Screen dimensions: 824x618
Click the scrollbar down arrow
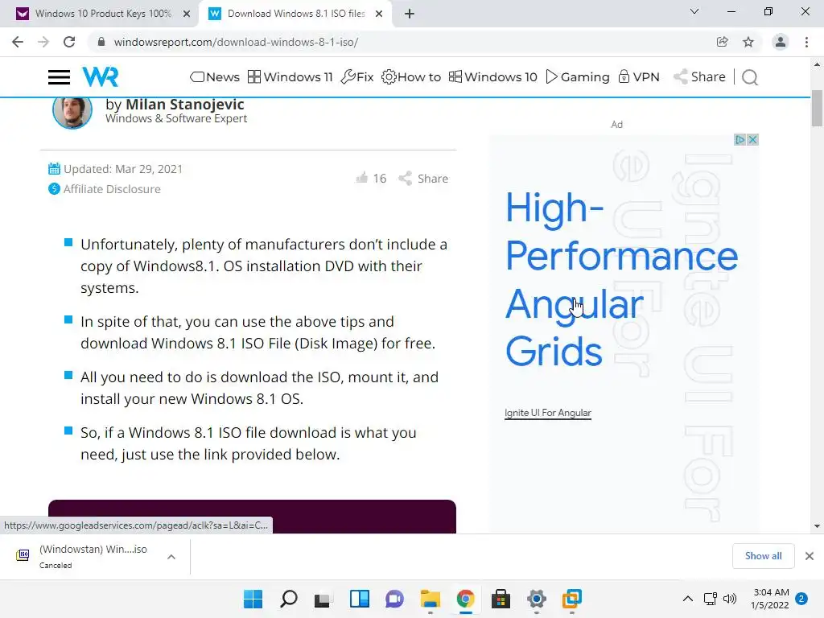(817, 526)
